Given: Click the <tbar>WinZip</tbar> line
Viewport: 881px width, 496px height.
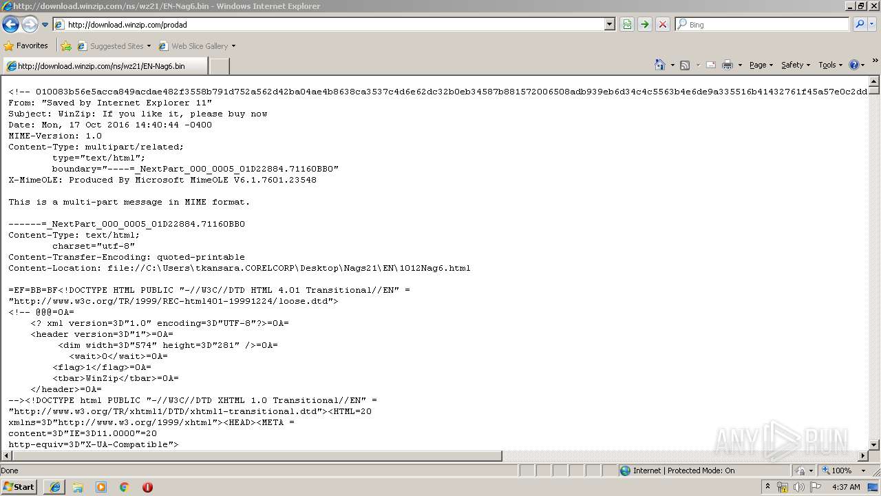Looking at the screenshot, I should click(x=116, y=378).
